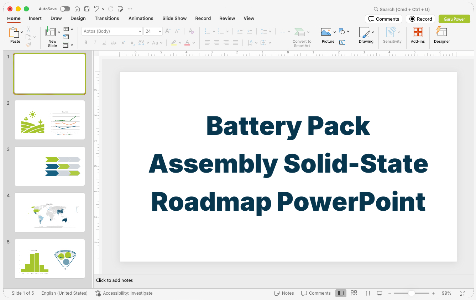Open the slide Layout dropdown
476x300 pixels.
point(68,29)
